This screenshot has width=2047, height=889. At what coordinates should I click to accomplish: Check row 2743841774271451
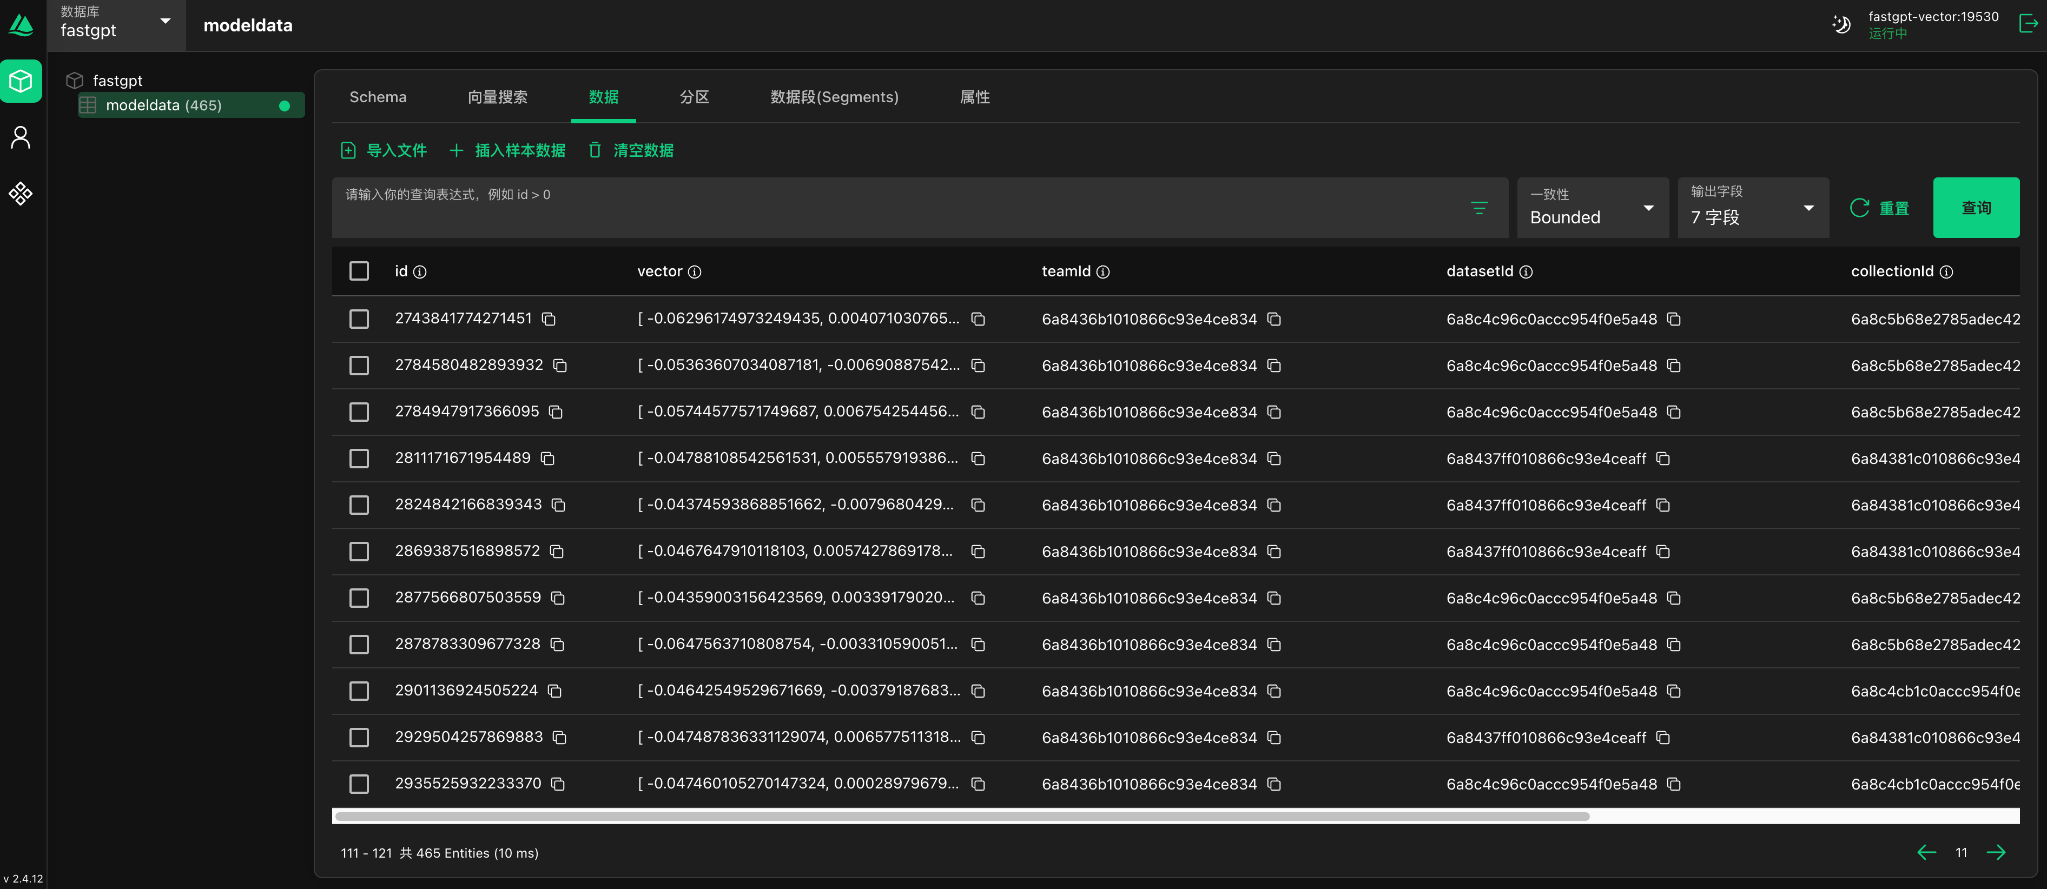(x=359, y=319)
